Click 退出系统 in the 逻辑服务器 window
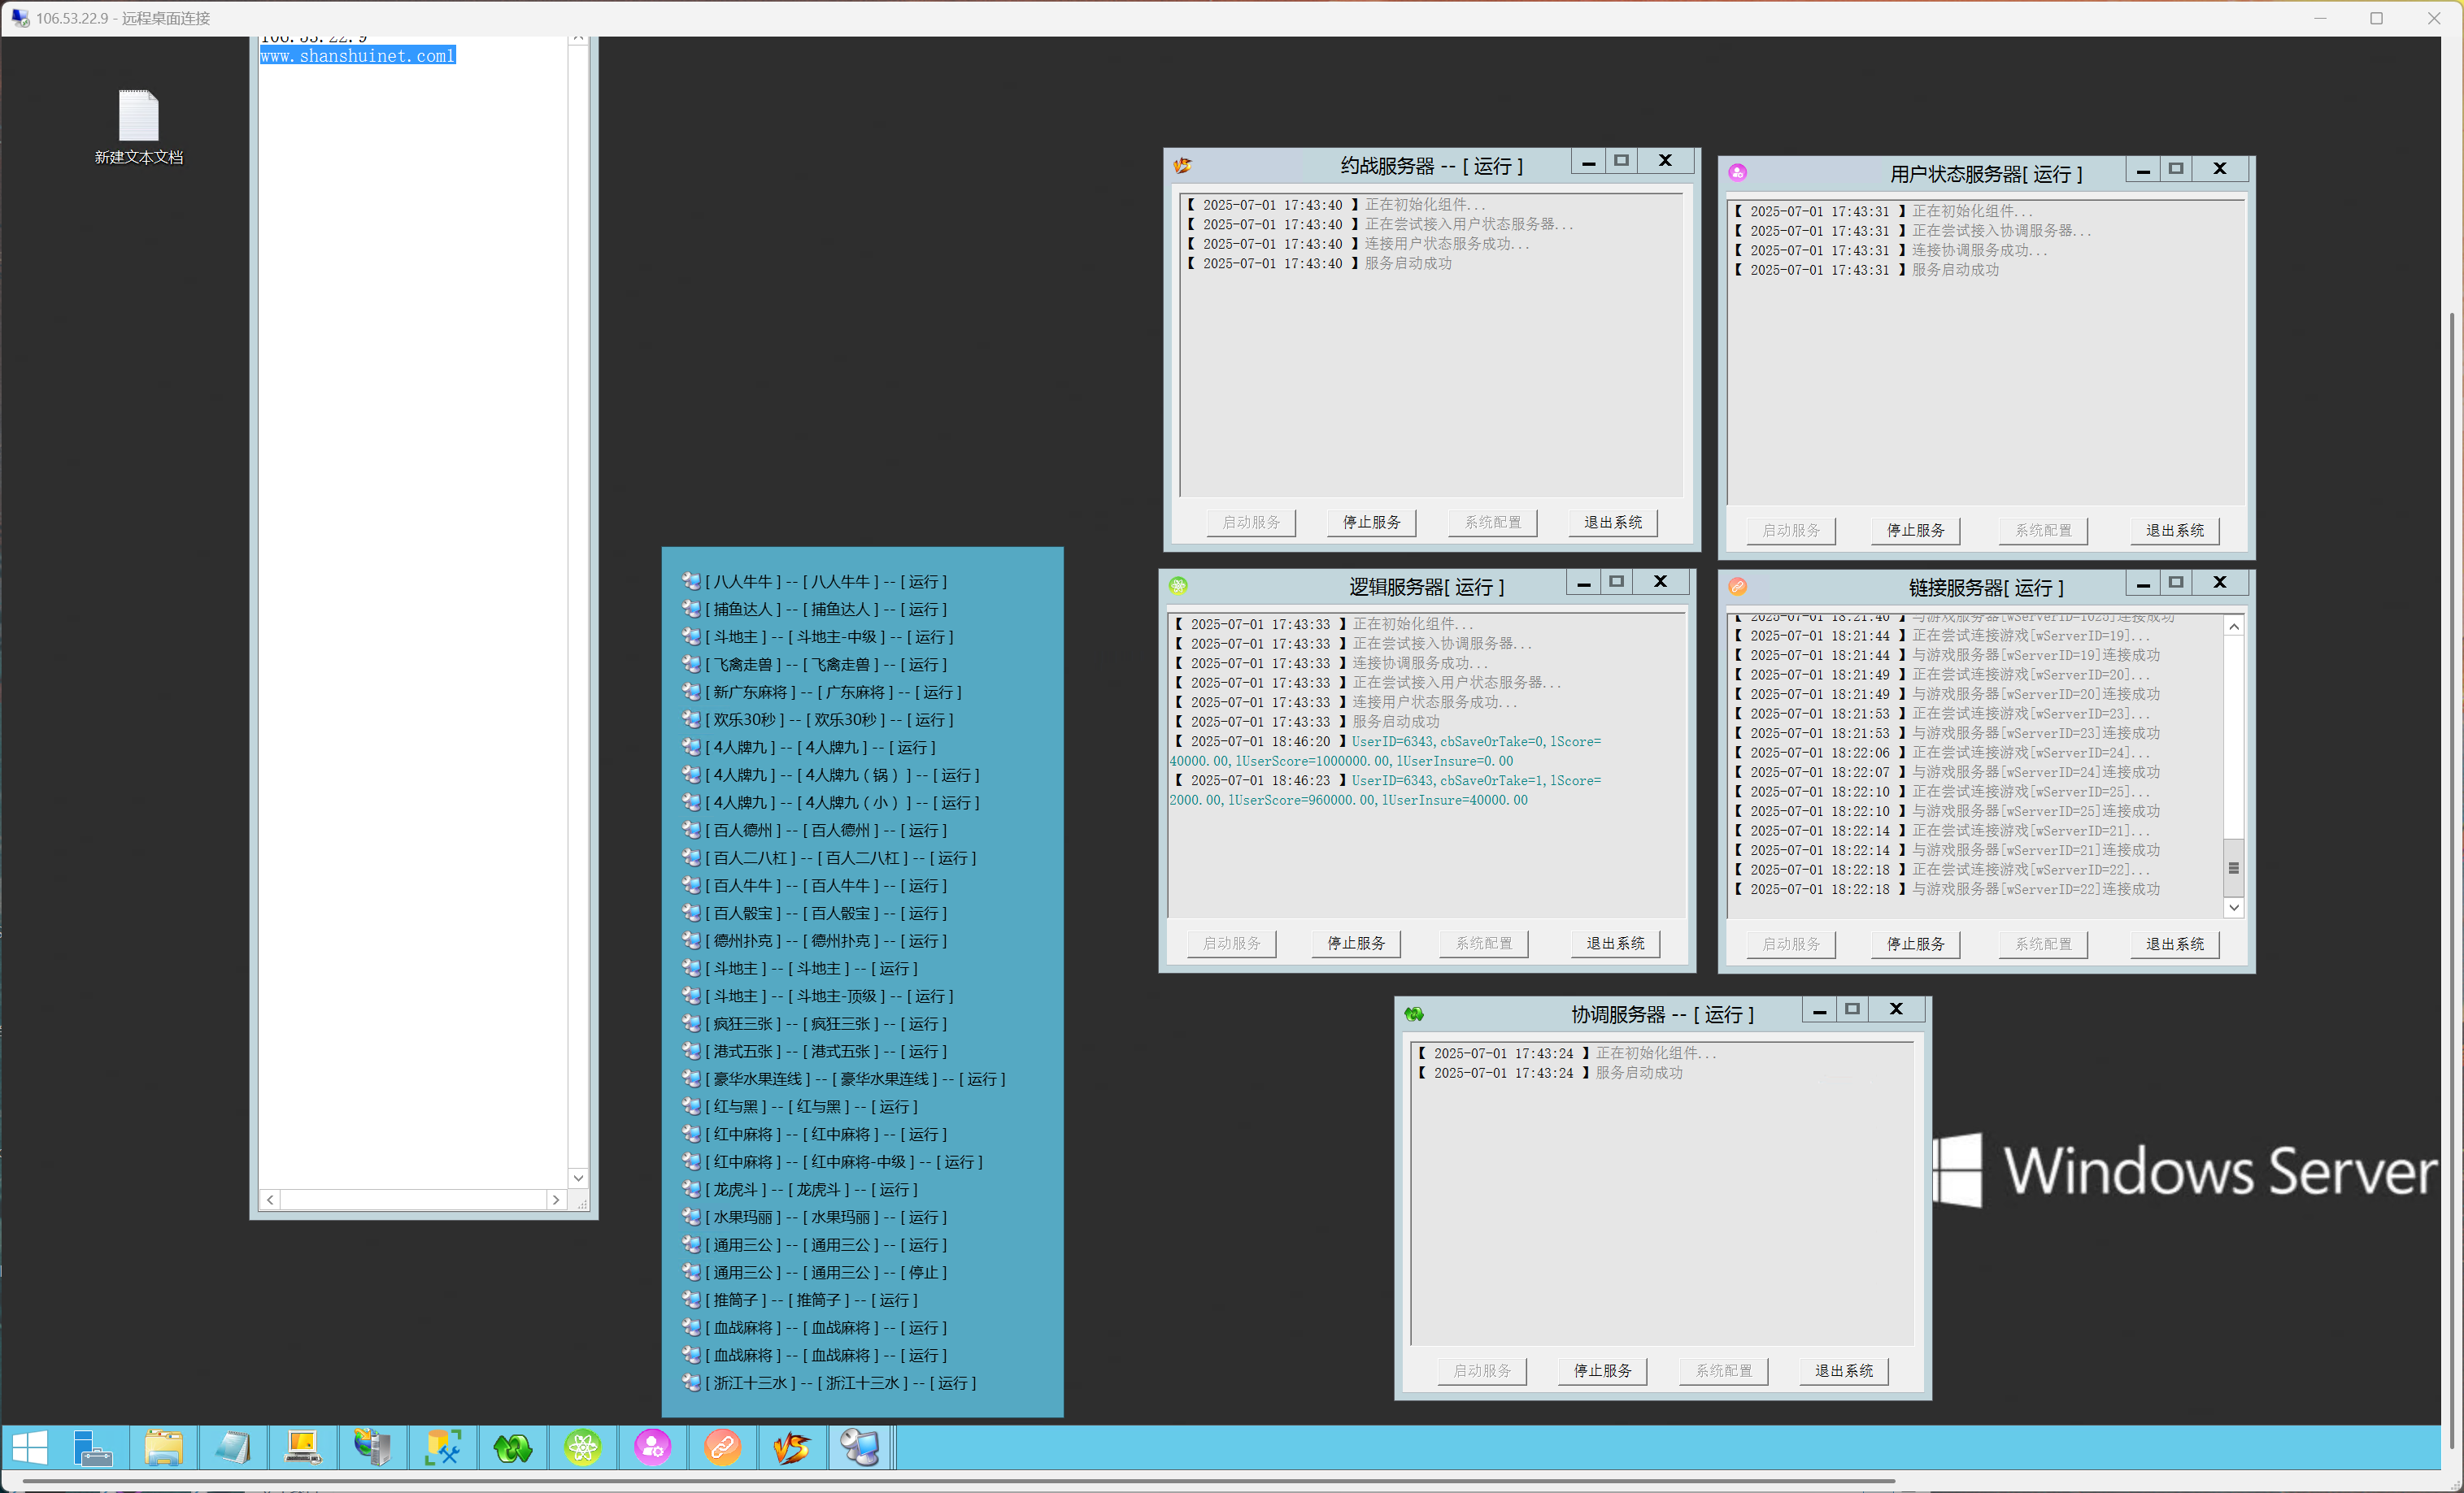 tap(1615, 944)
